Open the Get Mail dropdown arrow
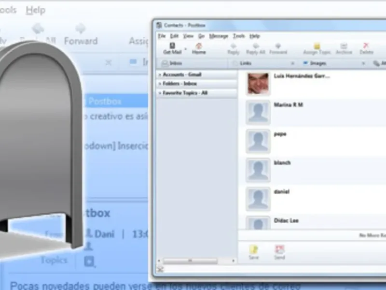Viewport: 386px width, 290px height. (x=186, y=49)
